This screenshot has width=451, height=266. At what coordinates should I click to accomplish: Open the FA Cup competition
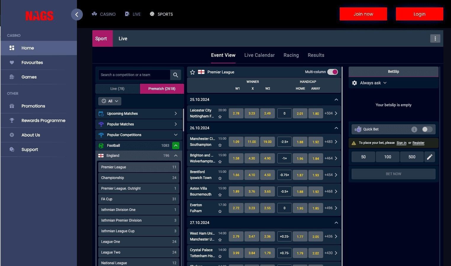point(139,199)
